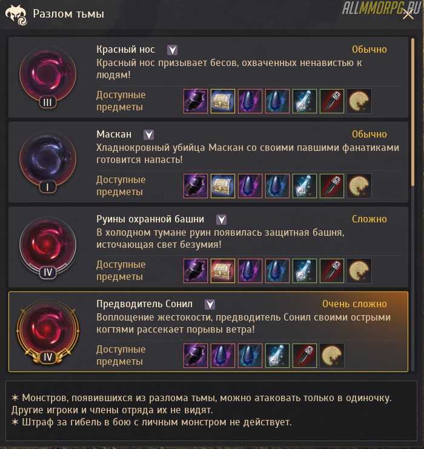
Task: Close the Разлом тьмы window
Action: [408, 14]
